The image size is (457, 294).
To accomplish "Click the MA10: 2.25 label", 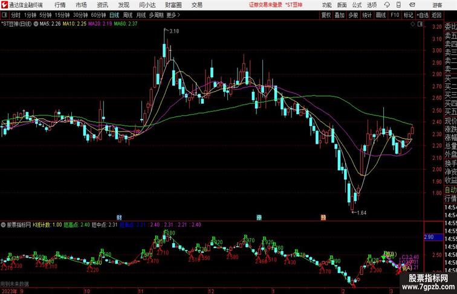I will (x=74, y=24).
